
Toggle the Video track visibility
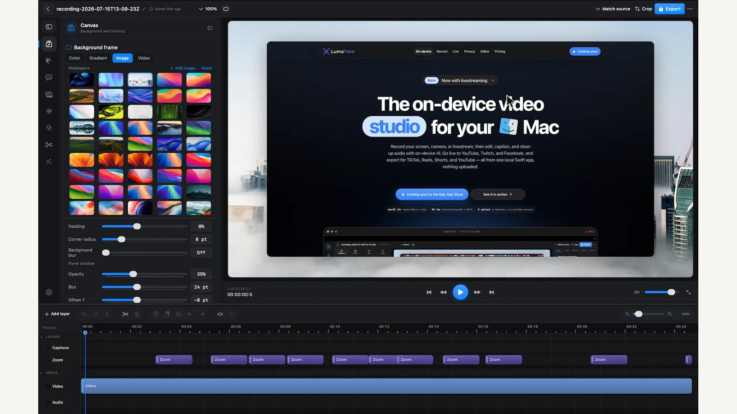[48, 386]
